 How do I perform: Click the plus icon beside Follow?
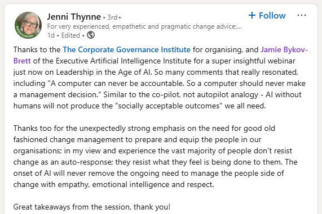pos(252,15)
